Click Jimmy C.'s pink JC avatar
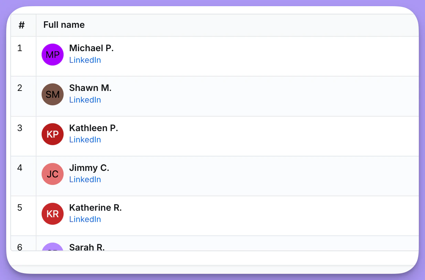This screenshot has height=280, width=425. click(52, 174)
